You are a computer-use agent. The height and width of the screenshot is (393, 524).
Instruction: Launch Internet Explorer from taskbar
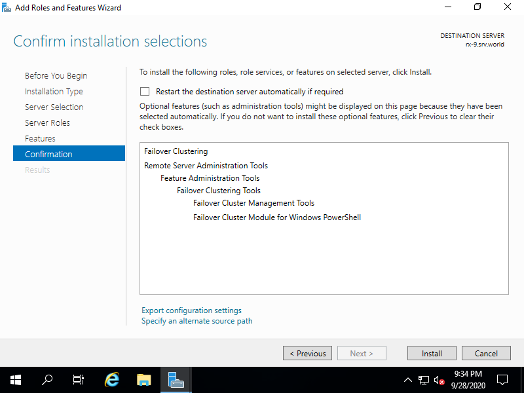tap(112, 380)
